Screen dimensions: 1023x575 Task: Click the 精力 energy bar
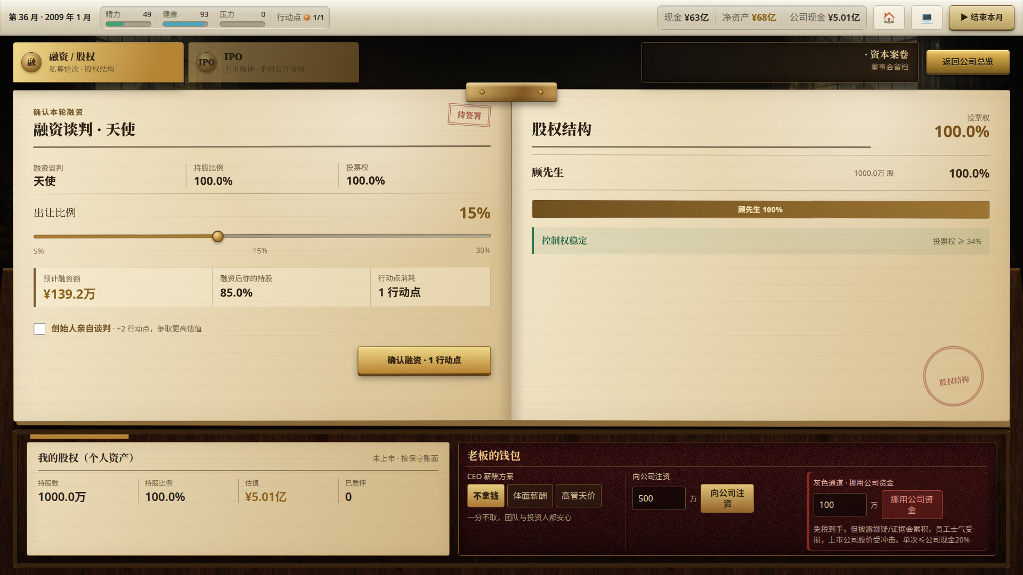(128, 24)
